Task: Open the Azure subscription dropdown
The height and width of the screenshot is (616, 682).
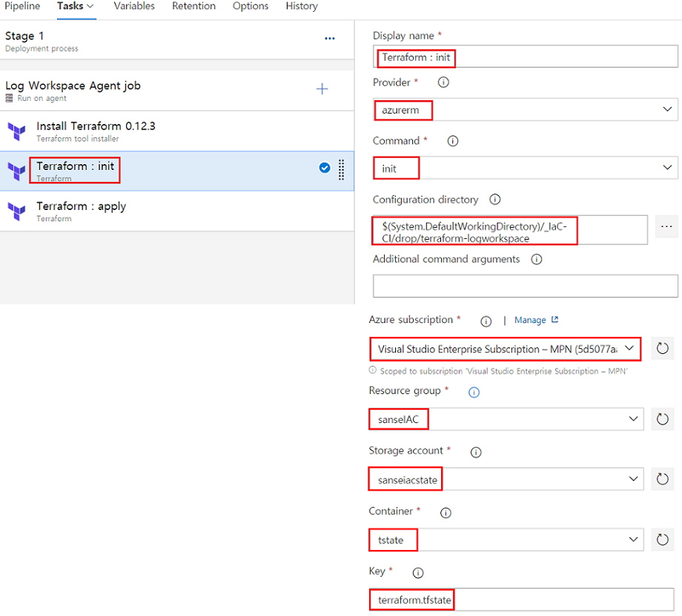Action: [x=506, y=349]
